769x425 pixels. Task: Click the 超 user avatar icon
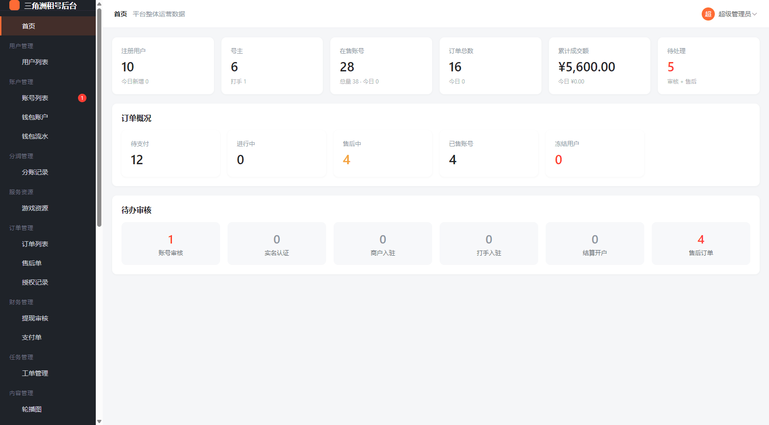point(708,14)
